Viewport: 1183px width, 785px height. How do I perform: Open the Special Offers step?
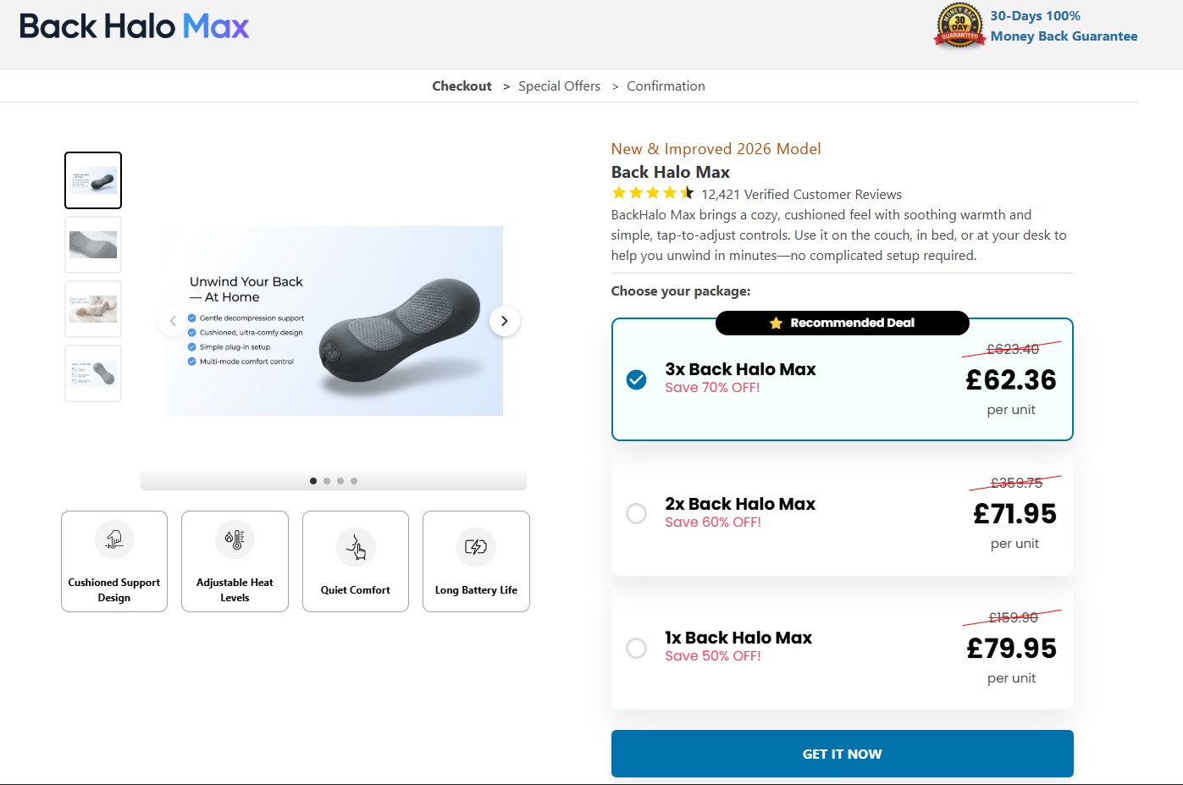point(559,86)
